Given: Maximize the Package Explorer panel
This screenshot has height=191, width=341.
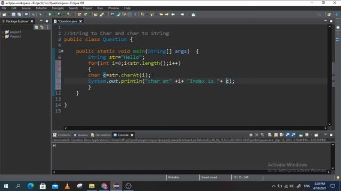Looking at the screenshot, I should (47, 21).
